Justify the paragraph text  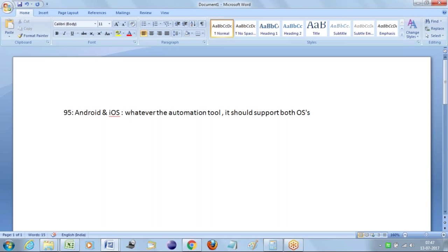[x=167, y=33]
